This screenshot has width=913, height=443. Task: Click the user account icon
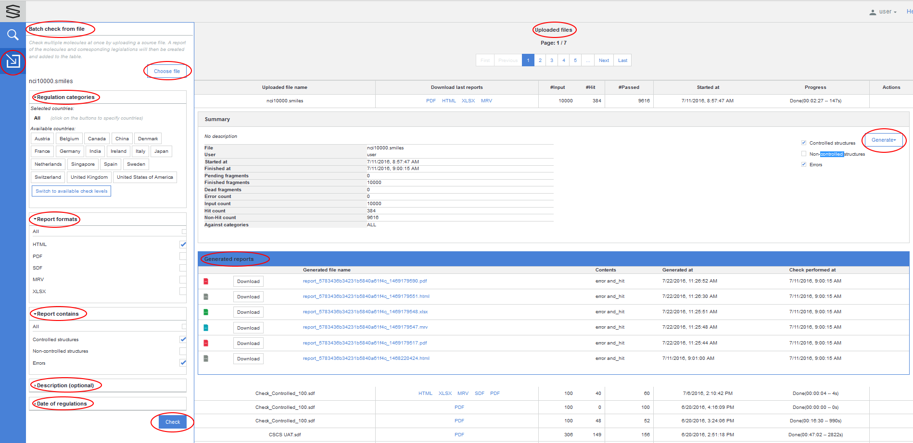(x=873, y=12)
